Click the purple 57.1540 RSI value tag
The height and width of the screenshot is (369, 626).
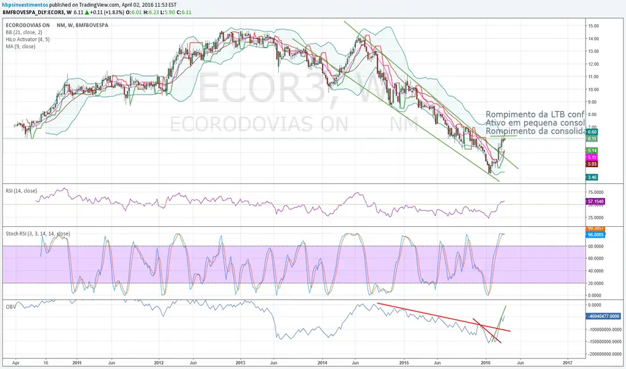pyautogui.click(x=596, y=201)
